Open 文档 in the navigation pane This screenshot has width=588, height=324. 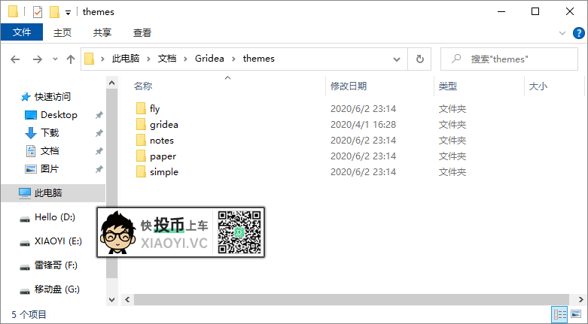click(50, 150)
